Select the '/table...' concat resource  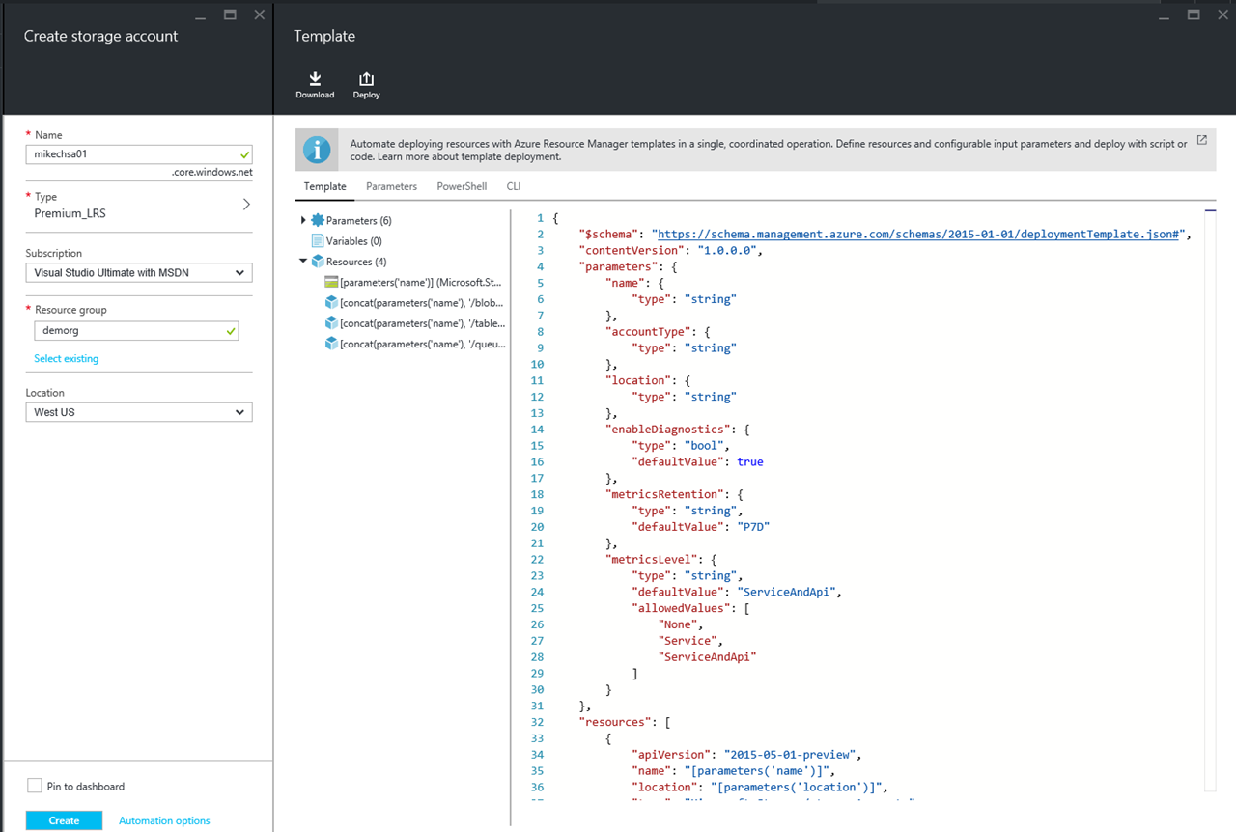point(414,323)
